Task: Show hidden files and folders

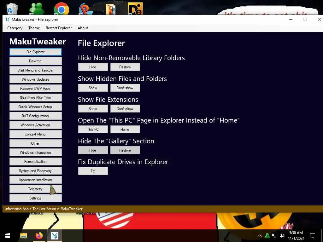Action: 93,88
